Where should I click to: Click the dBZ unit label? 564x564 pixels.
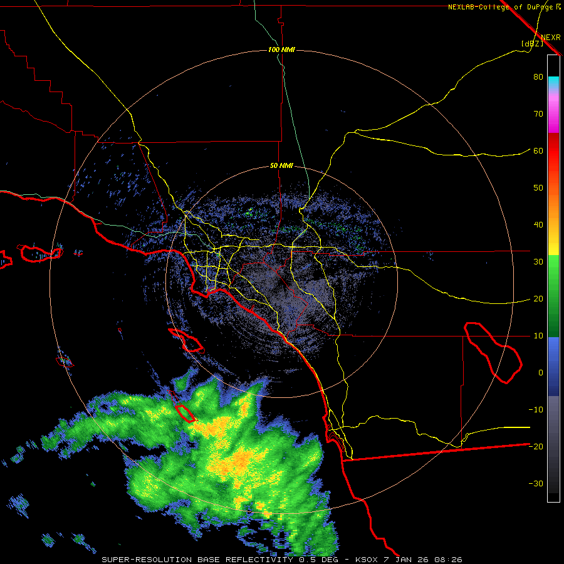(532, 43)
